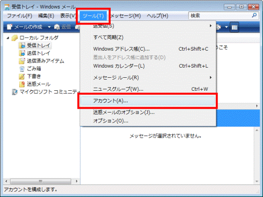Click the status bar アカウントを構成します text
The image size is (263, 197).
click(x=30, y=189)
